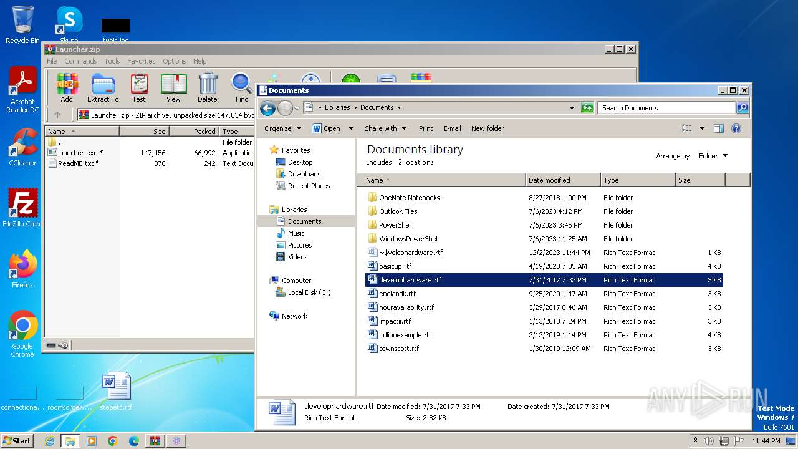
Task: Click the Find icon in WinRAR
Action: click(242, 88)
